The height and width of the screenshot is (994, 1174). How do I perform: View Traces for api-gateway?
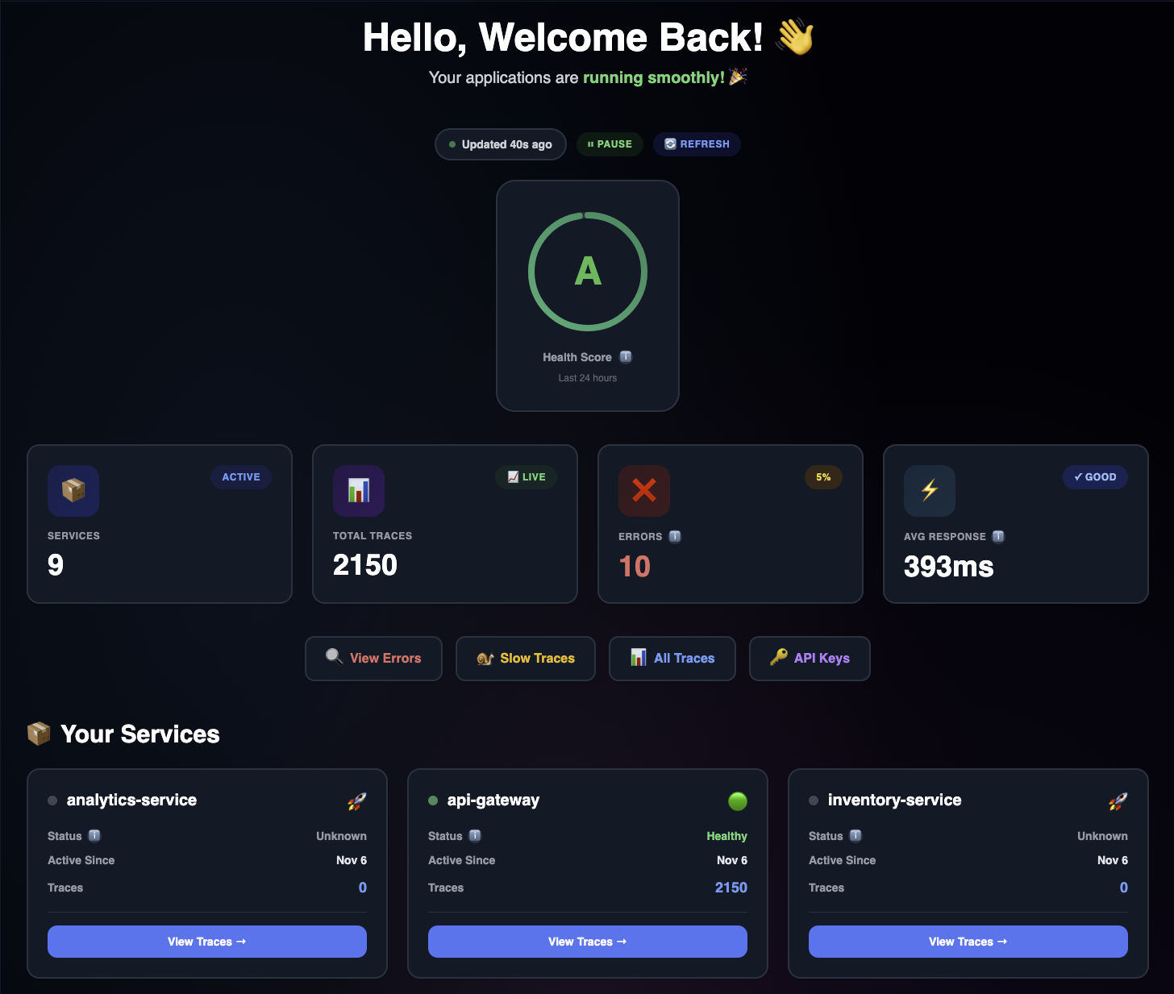click(587, 942)
